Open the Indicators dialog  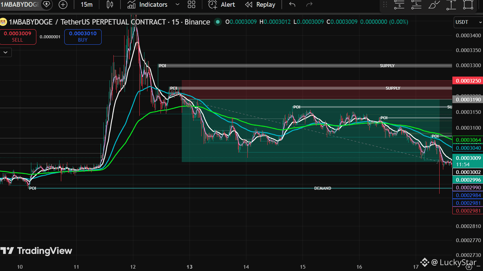148,5
